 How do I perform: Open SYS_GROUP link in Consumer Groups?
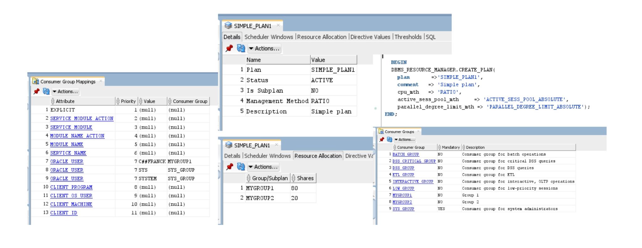[x=403, y=209]
